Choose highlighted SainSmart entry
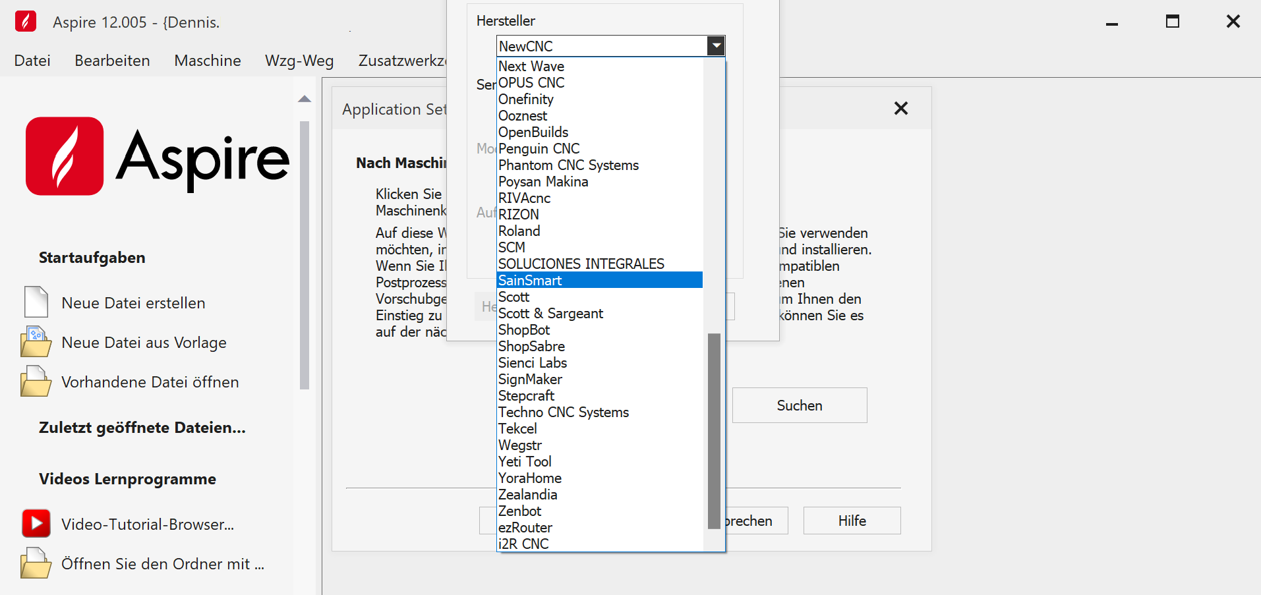The height and width of the screenshot is (595, 1261). pyautogui.click(x=600, y=280)
